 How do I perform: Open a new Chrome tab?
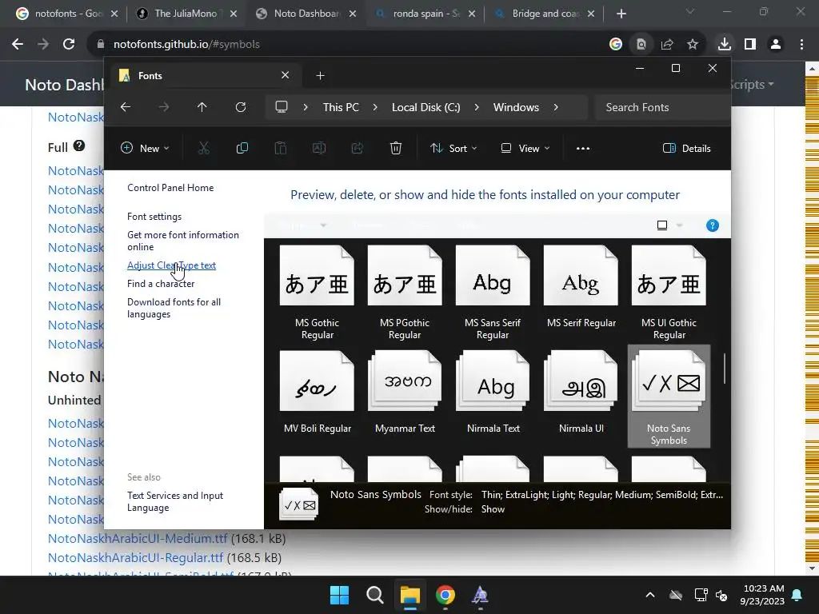coord(621,14)
